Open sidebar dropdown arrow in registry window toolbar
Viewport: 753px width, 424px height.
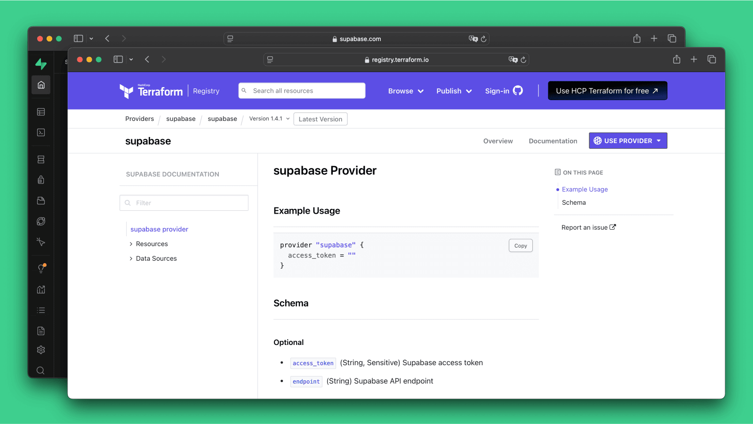131,59
